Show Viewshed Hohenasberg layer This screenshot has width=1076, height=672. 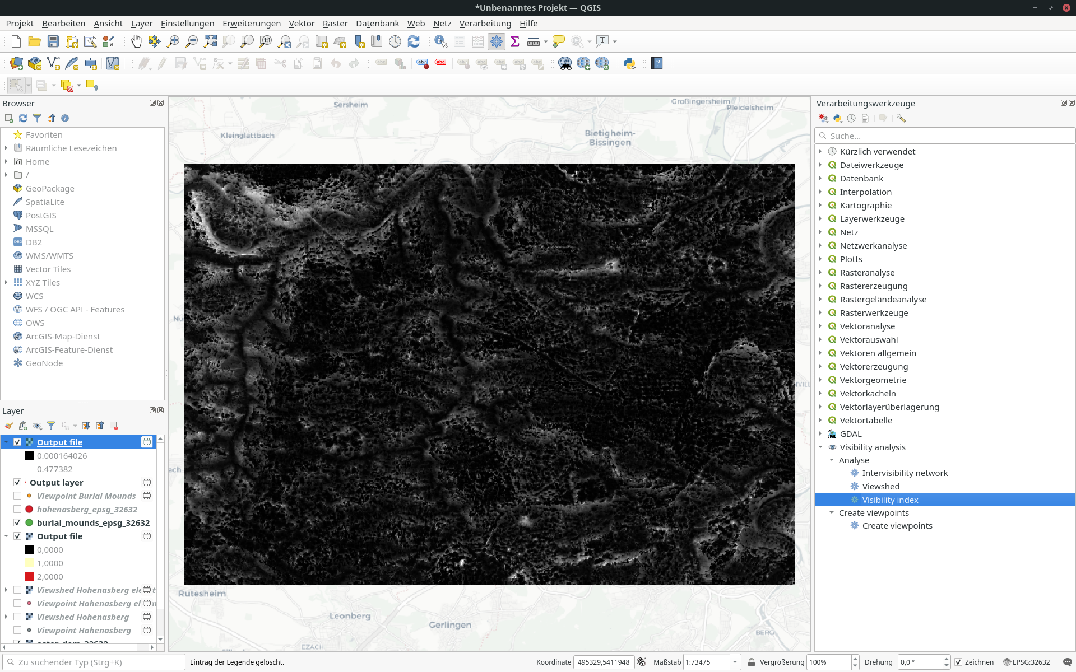[17, 617]
